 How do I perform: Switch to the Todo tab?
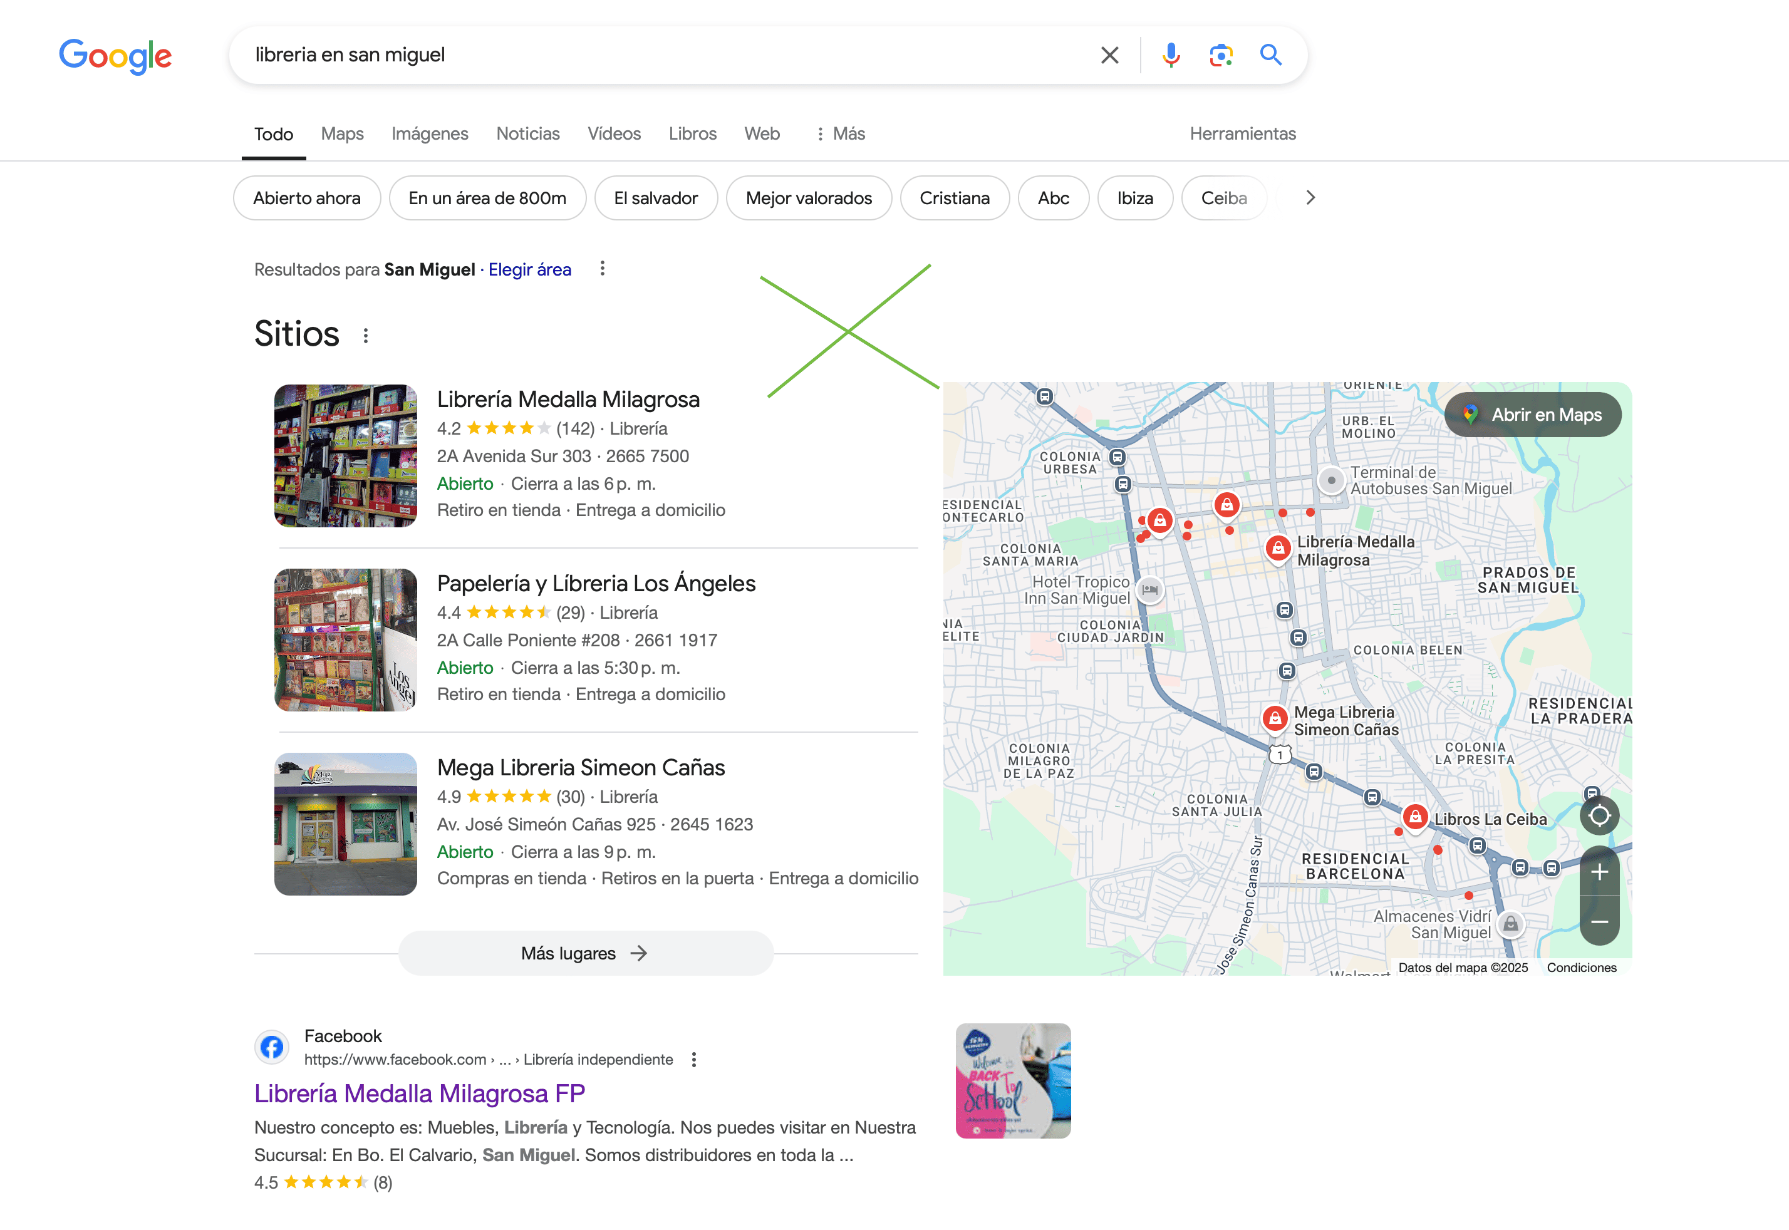[274, 134]
